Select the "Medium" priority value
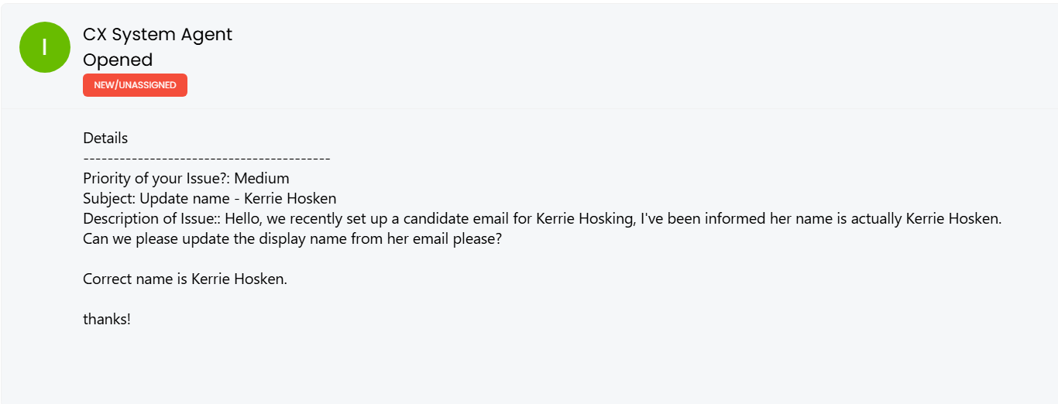This screenshot has width=1058, height=404. [x=267, y=179]
